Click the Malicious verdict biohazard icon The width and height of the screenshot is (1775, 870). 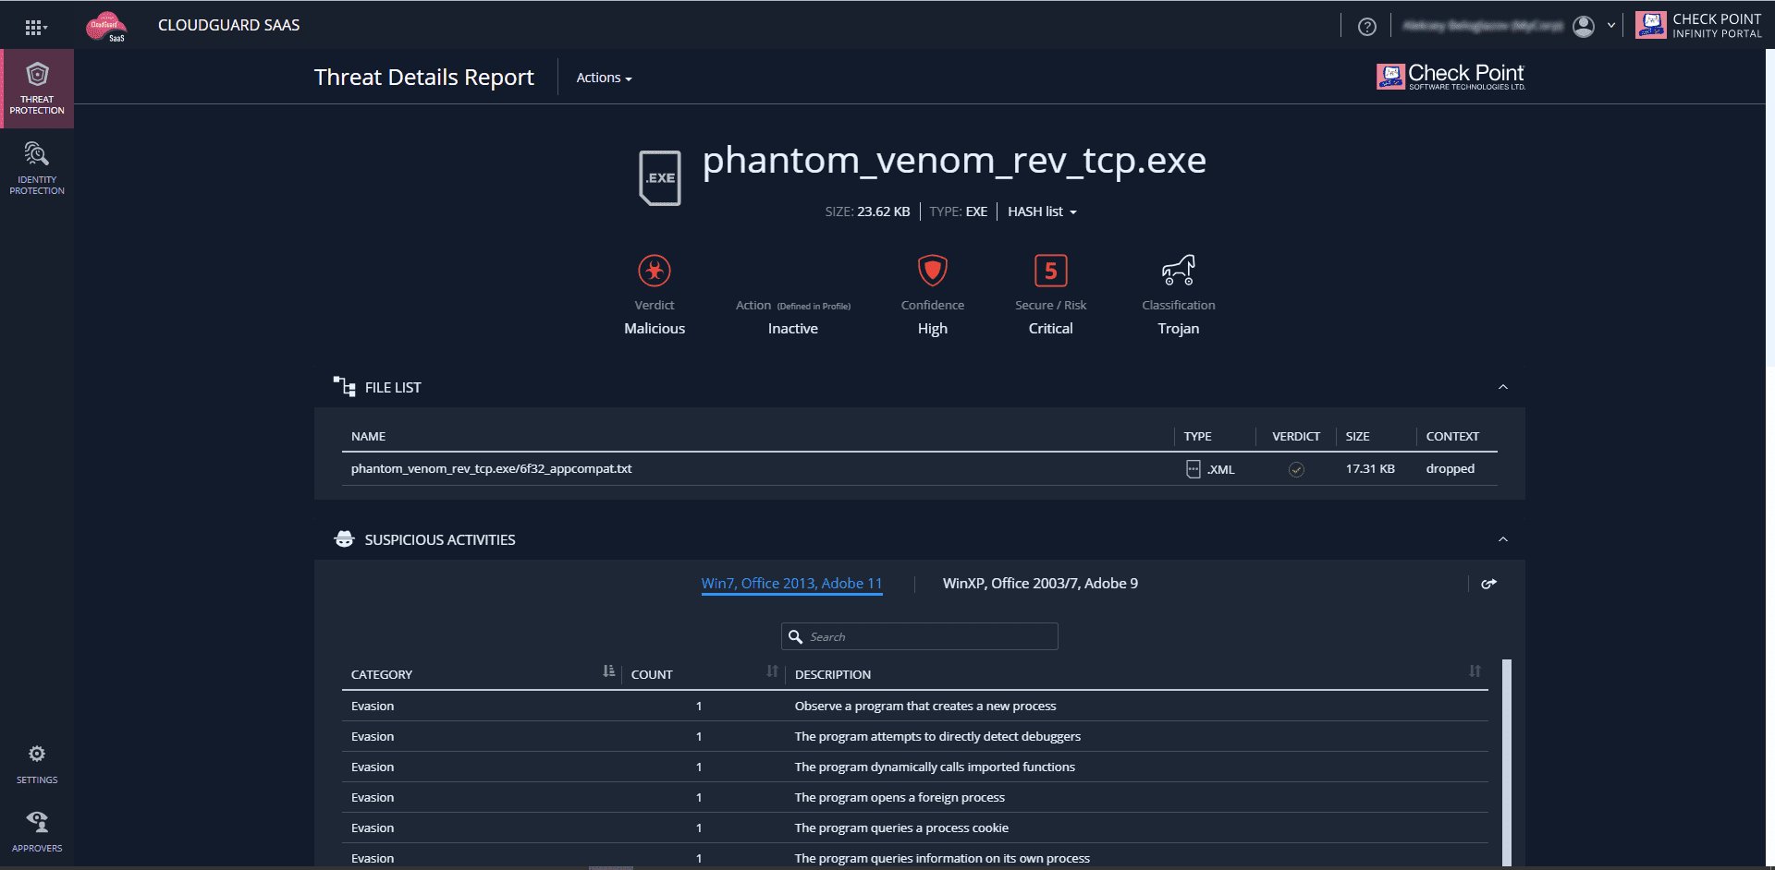[655, 271]
